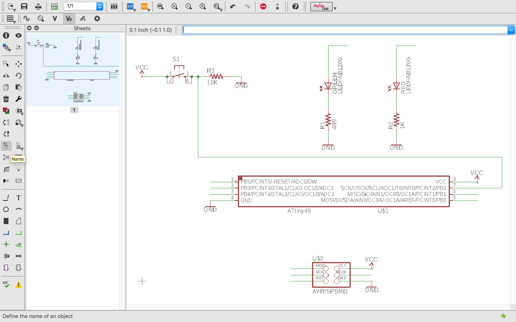Select the Paste tool
The height and width of the screenshot is (322, 516).
[18, 87]
